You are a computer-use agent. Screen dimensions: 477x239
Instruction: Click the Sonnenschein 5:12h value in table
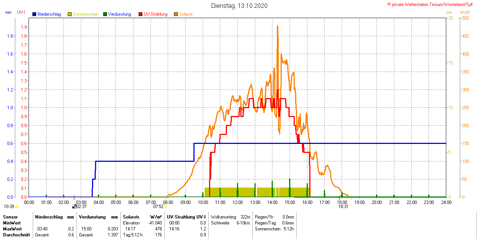tap(289, 229)
